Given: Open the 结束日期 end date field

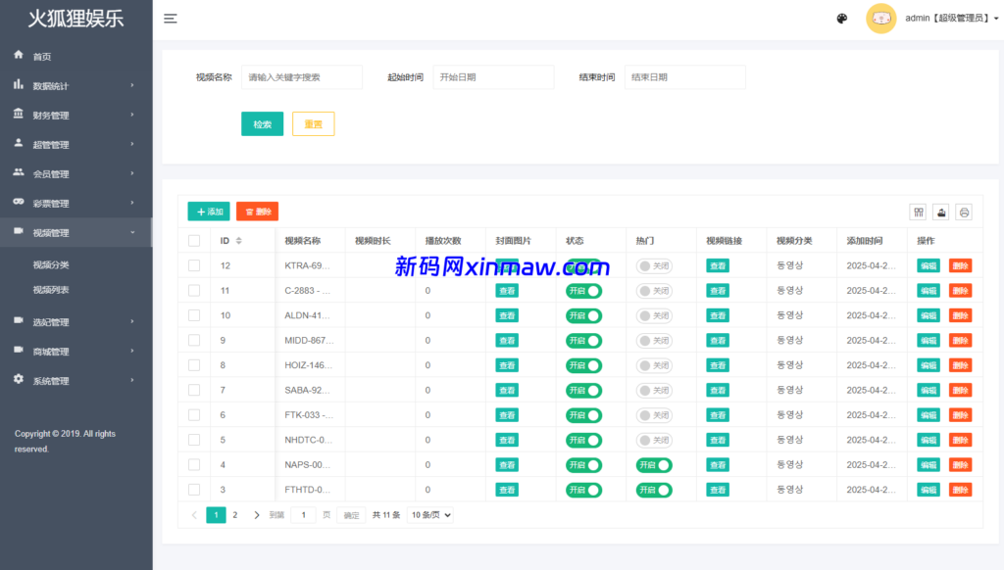Looking at the screenshot, I should (x=684, y=76).
